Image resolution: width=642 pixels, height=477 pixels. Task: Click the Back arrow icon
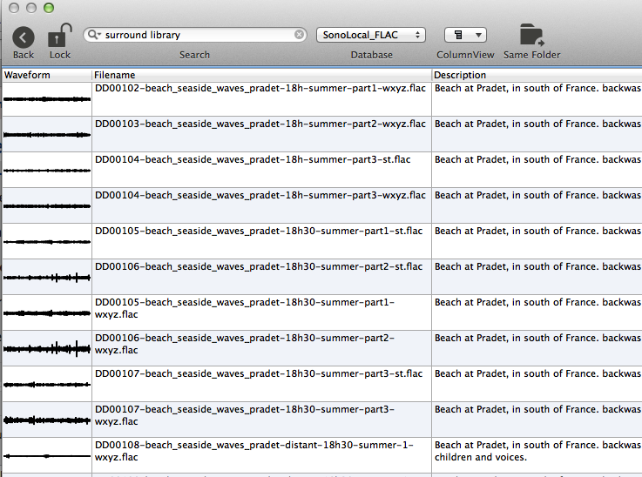(x=24, y=37)
